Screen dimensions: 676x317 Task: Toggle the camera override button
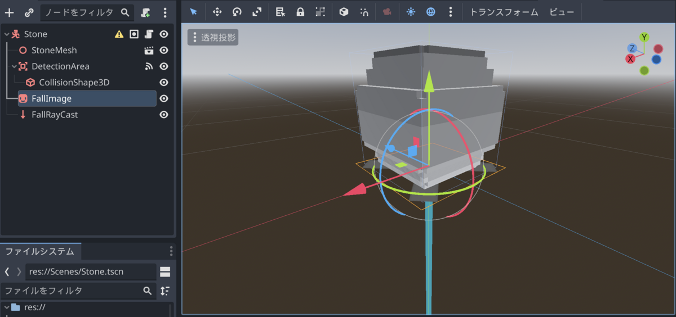(387, 12)
